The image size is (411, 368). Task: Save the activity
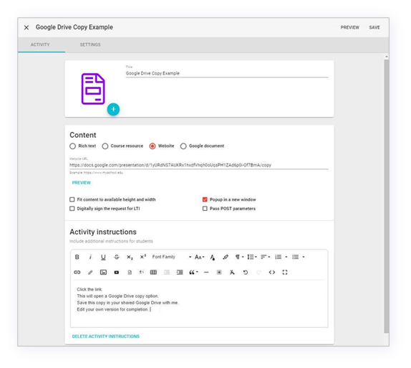374,27
